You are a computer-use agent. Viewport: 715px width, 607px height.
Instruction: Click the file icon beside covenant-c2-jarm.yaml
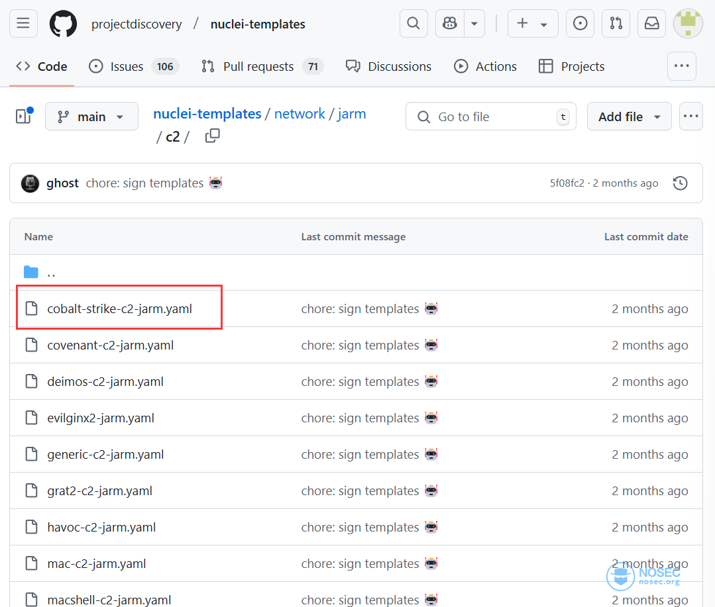(x=31, y=345)
